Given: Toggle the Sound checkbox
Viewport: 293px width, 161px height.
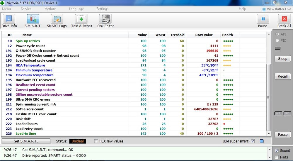Looking at the screenshot, I should coord(277,151).
